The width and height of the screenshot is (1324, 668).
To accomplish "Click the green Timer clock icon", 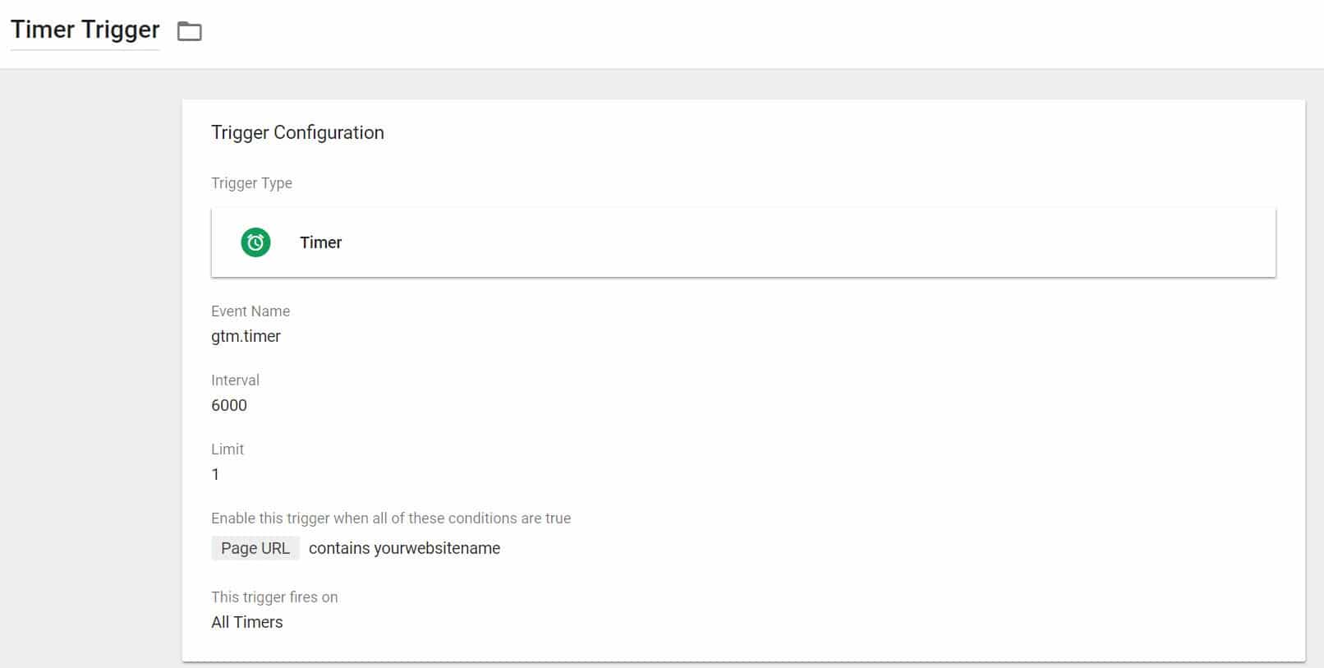I will [x=255, y=242].
